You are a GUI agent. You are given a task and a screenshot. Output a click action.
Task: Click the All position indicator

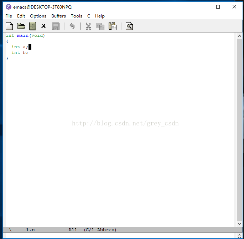coord(73,230)
